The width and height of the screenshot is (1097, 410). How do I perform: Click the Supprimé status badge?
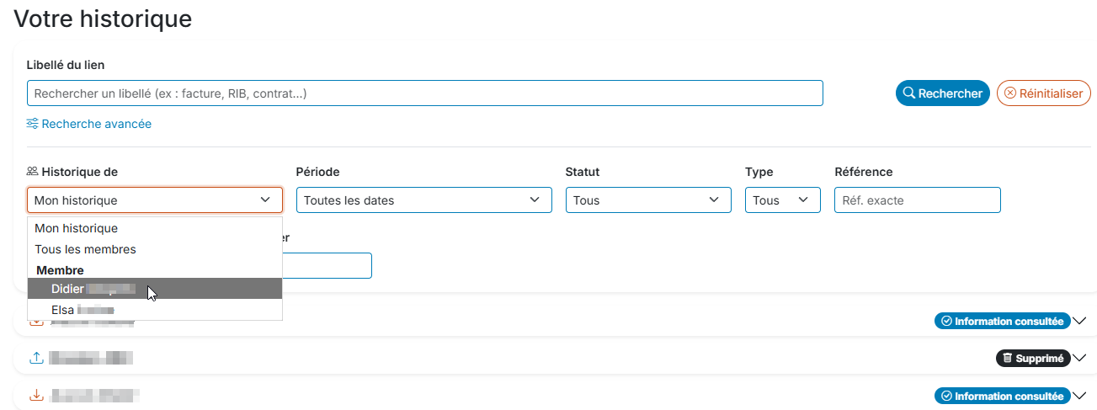(x=1033, y=358)
